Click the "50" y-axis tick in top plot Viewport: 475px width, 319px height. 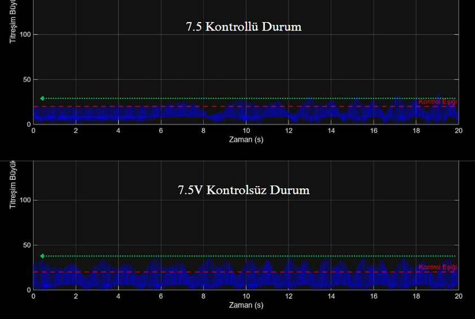tap(26, 79)
